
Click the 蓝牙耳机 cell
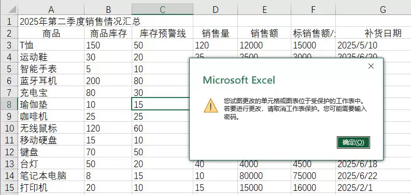click(51, 80)
